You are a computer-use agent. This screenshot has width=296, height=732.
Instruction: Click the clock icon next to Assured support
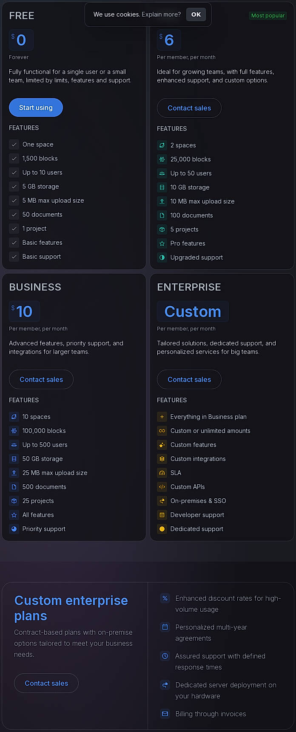(165, 656)
